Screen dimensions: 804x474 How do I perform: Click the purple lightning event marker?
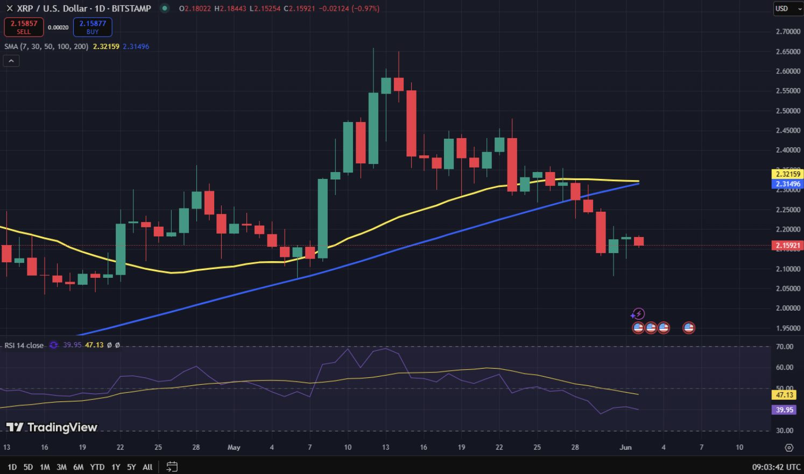click(x=638, y=314)
